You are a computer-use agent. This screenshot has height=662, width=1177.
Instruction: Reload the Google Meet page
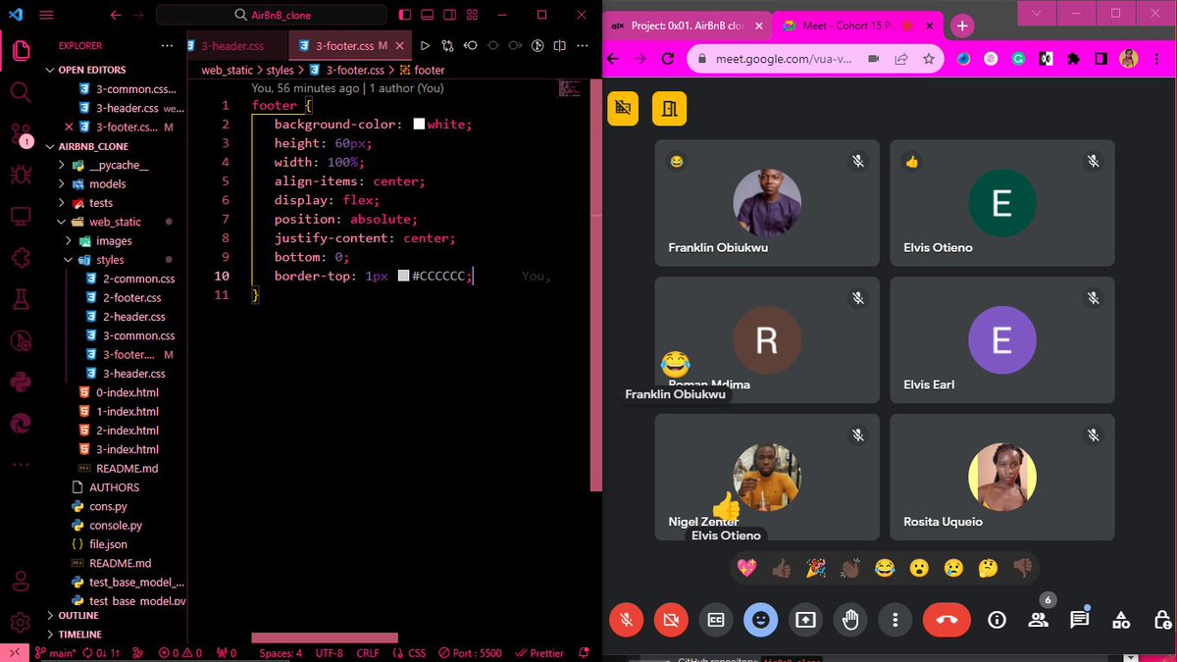(668, 59)
